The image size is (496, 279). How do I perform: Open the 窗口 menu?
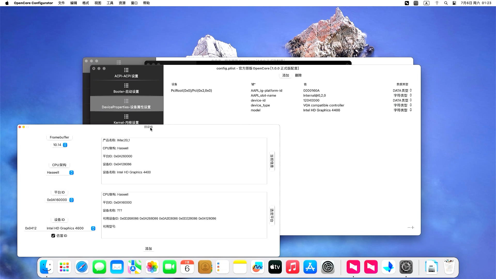[134, 3]
